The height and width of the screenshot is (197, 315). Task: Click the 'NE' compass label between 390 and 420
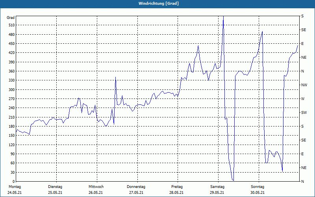[x=304, y=58]
